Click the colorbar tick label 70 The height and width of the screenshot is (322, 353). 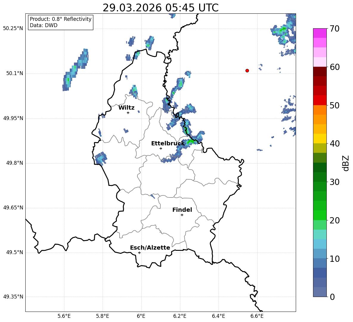(x=335, y=29)
